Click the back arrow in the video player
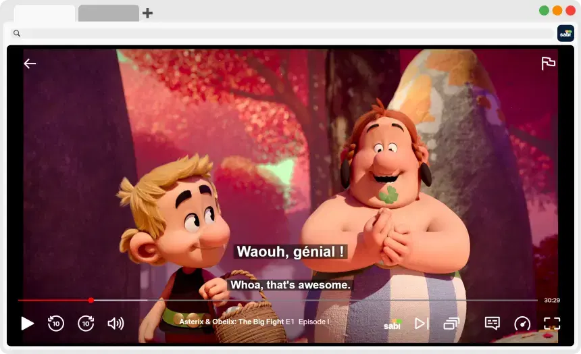This screenshot has width=581, height=354. 30,64
